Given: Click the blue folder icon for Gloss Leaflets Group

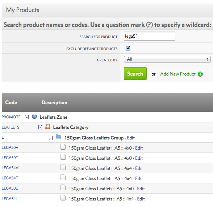Looking at the screenshot, I should pyautogui.click(x=59, y=137).
